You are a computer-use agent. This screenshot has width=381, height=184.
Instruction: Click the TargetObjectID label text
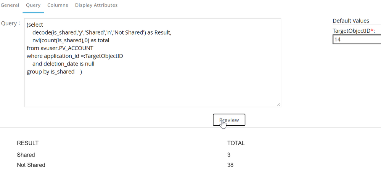(351, 30)
